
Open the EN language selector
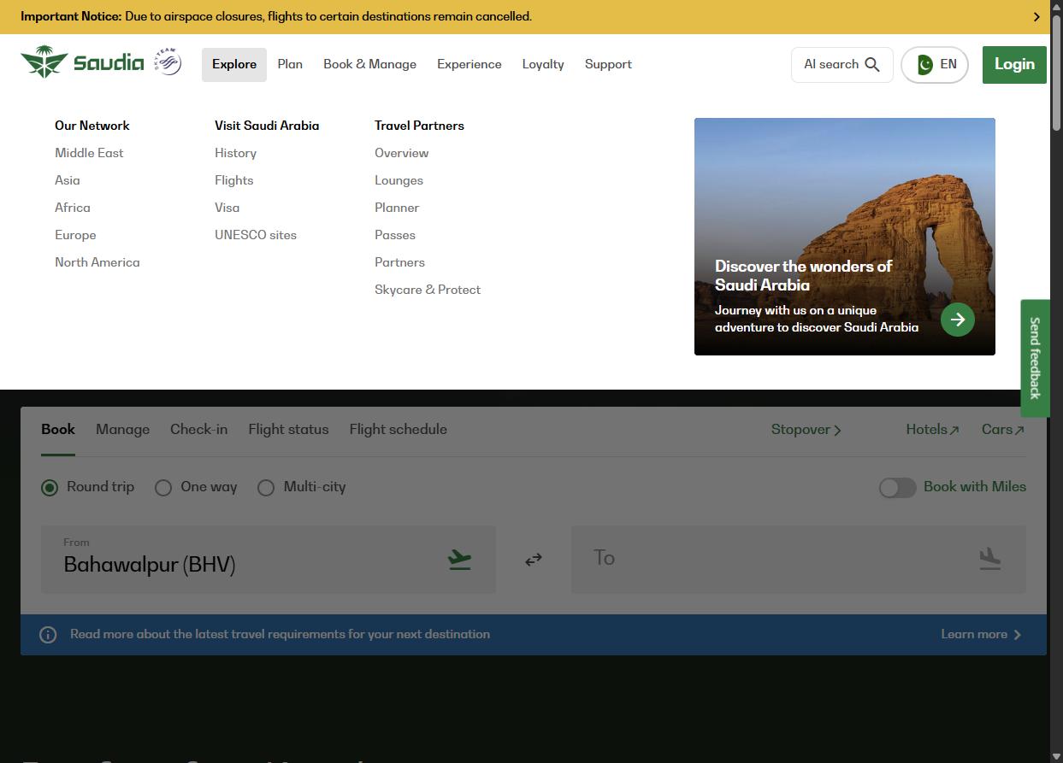[935, 65]
